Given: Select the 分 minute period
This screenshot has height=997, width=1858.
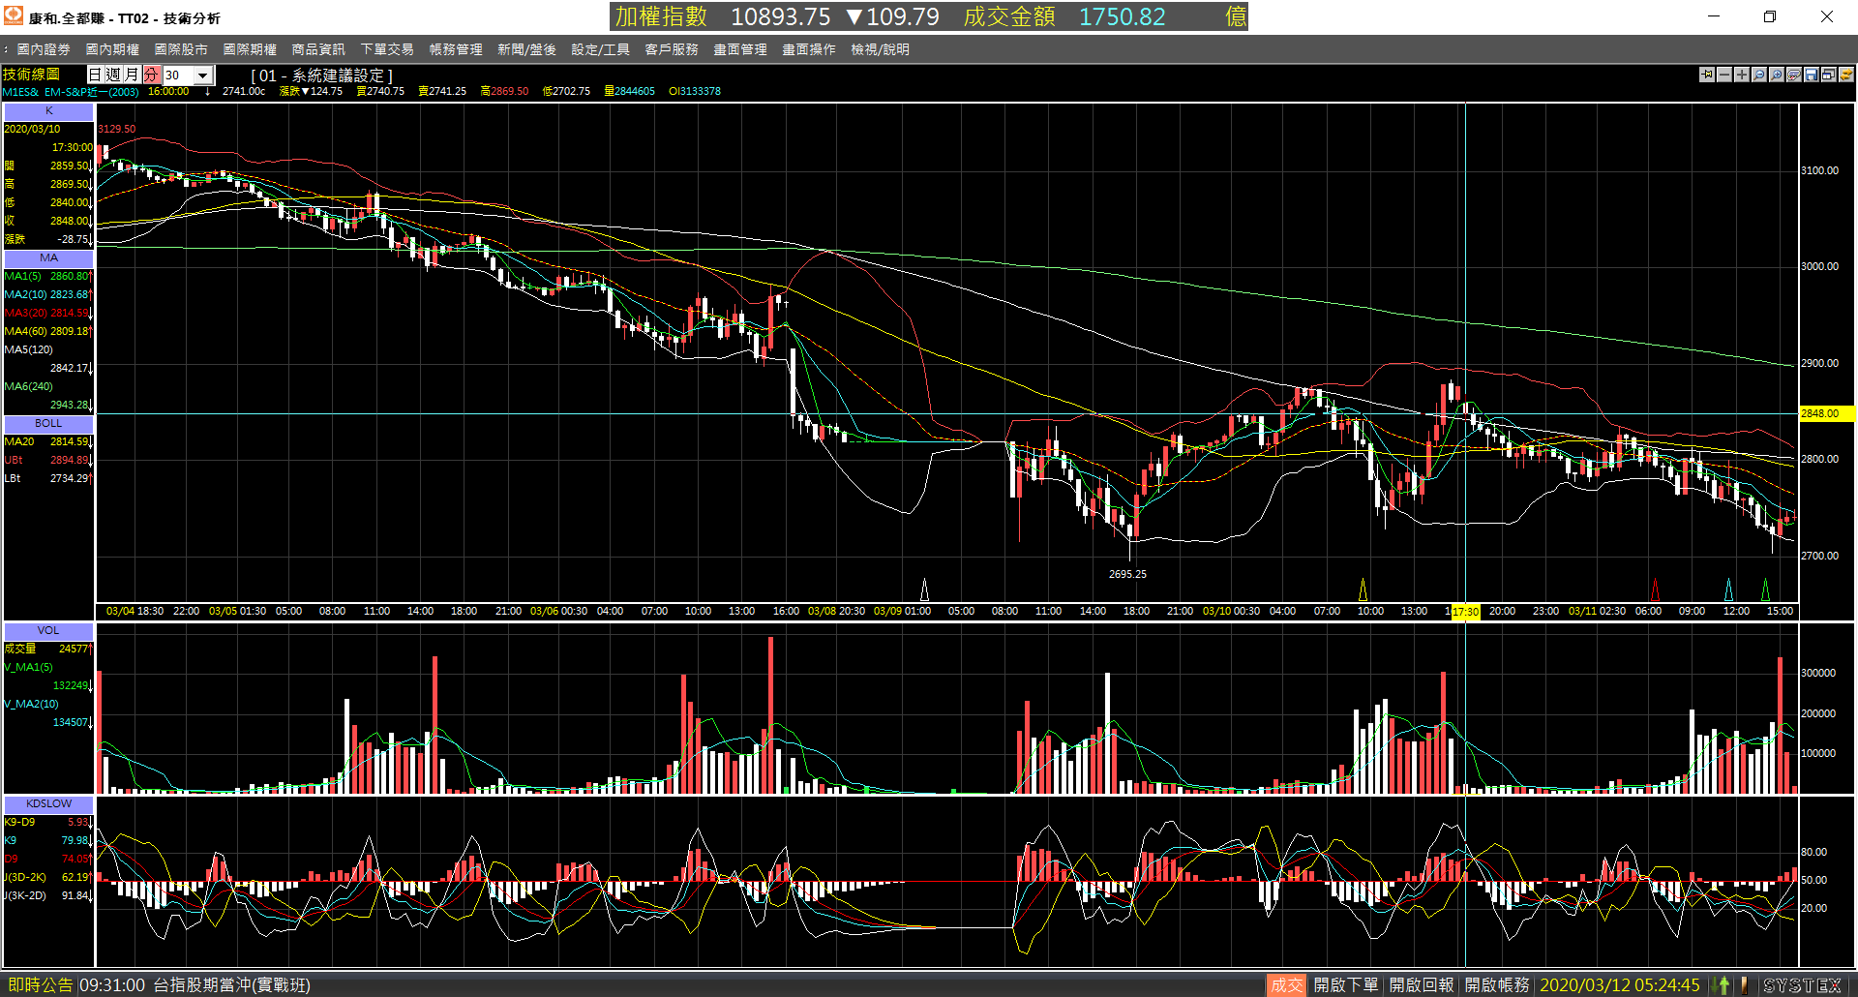Looking at the screenshot, I should coord(150,75).
